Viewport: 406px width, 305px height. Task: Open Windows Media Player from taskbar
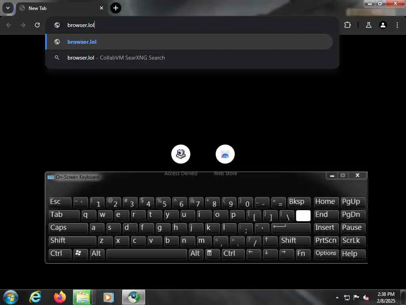[108, 297]
